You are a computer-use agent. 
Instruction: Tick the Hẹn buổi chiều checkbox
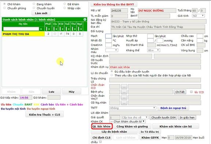100,142
